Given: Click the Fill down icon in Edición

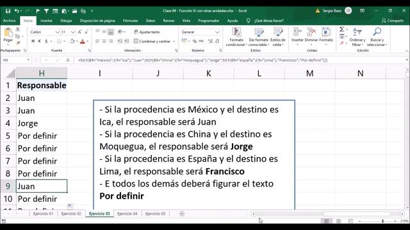Looking at the screenshot, I should 341,36.
